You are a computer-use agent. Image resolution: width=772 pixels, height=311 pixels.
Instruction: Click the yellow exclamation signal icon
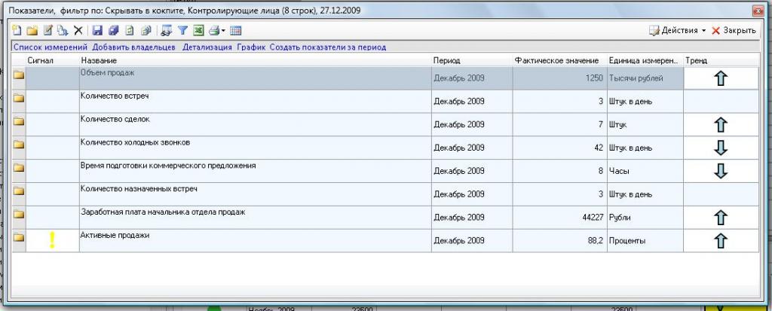click(52, 240)
